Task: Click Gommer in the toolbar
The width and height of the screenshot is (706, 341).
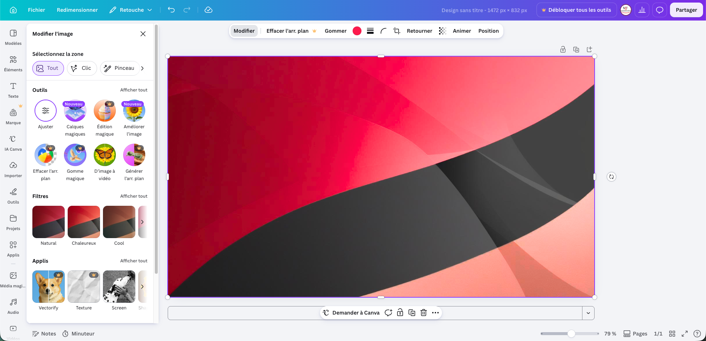Action: [x=335, y=31]
